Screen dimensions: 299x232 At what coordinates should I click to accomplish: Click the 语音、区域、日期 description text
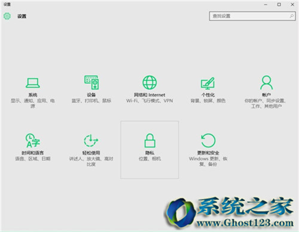pyautogui.click(x=33, y=159)
